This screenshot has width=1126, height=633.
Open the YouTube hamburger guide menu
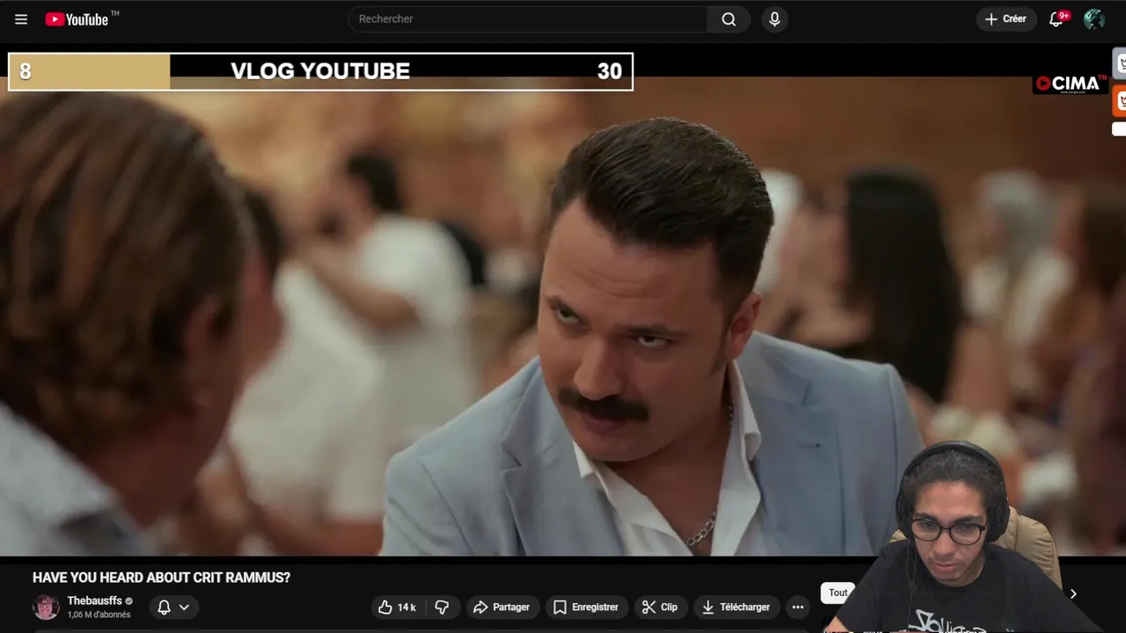(x=21, y=19)
